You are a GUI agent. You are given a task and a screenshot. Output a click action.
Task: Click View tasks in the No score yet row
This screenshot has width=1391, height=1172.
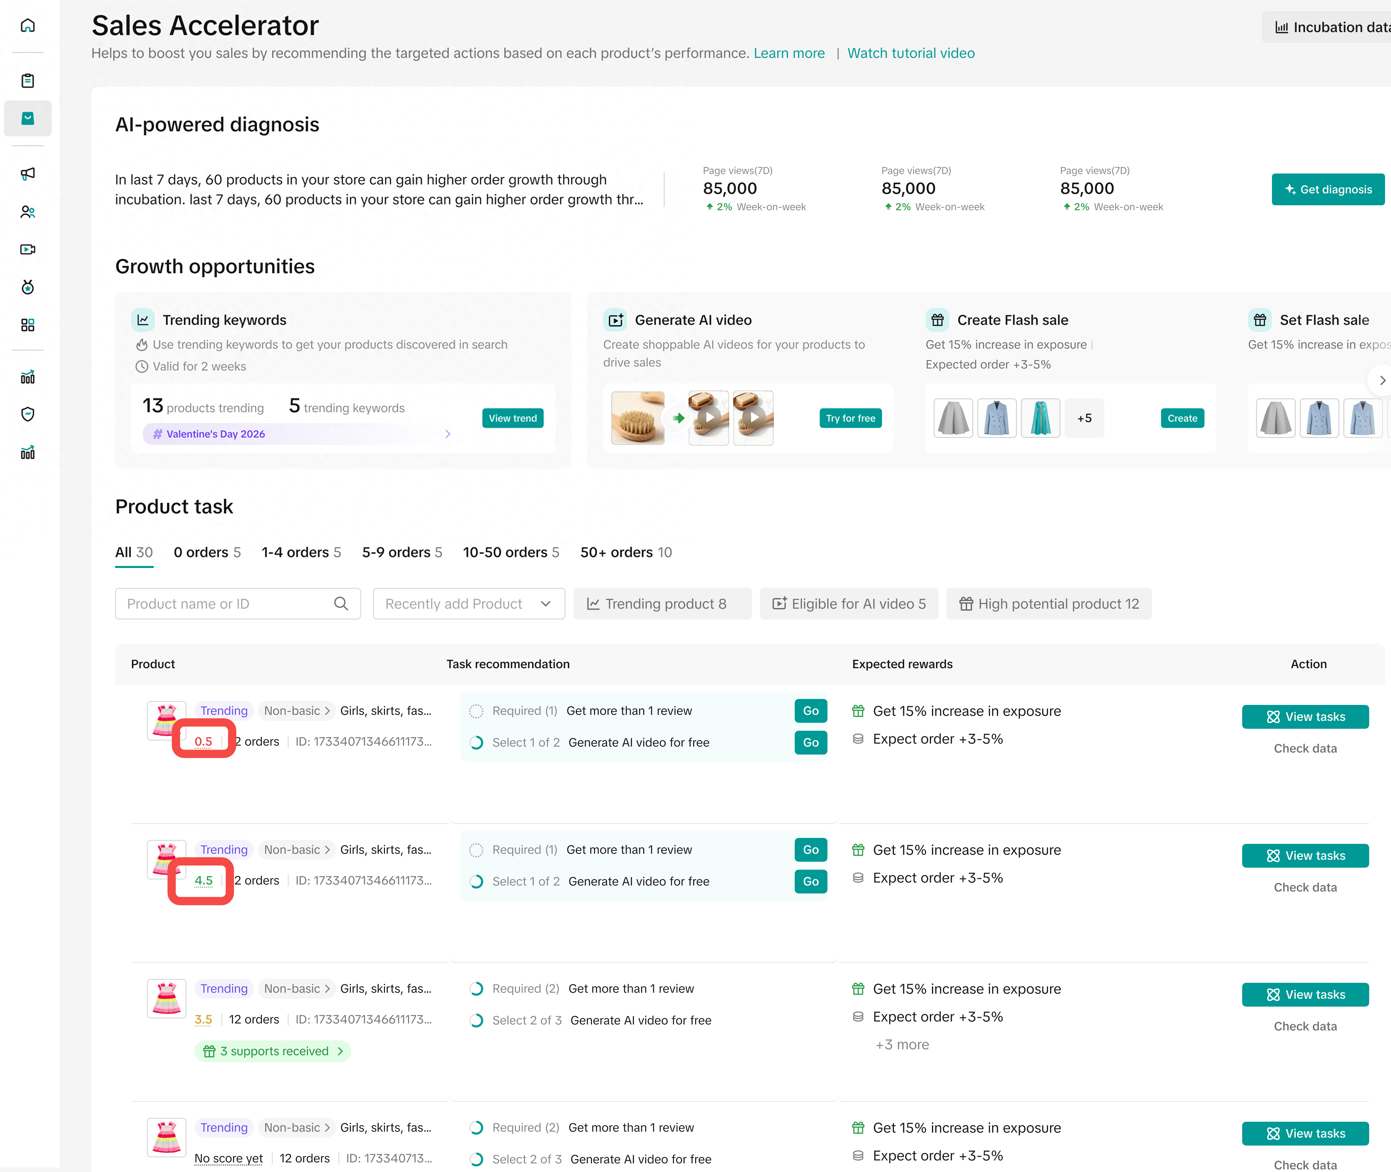click(x=1305, y=1134)
